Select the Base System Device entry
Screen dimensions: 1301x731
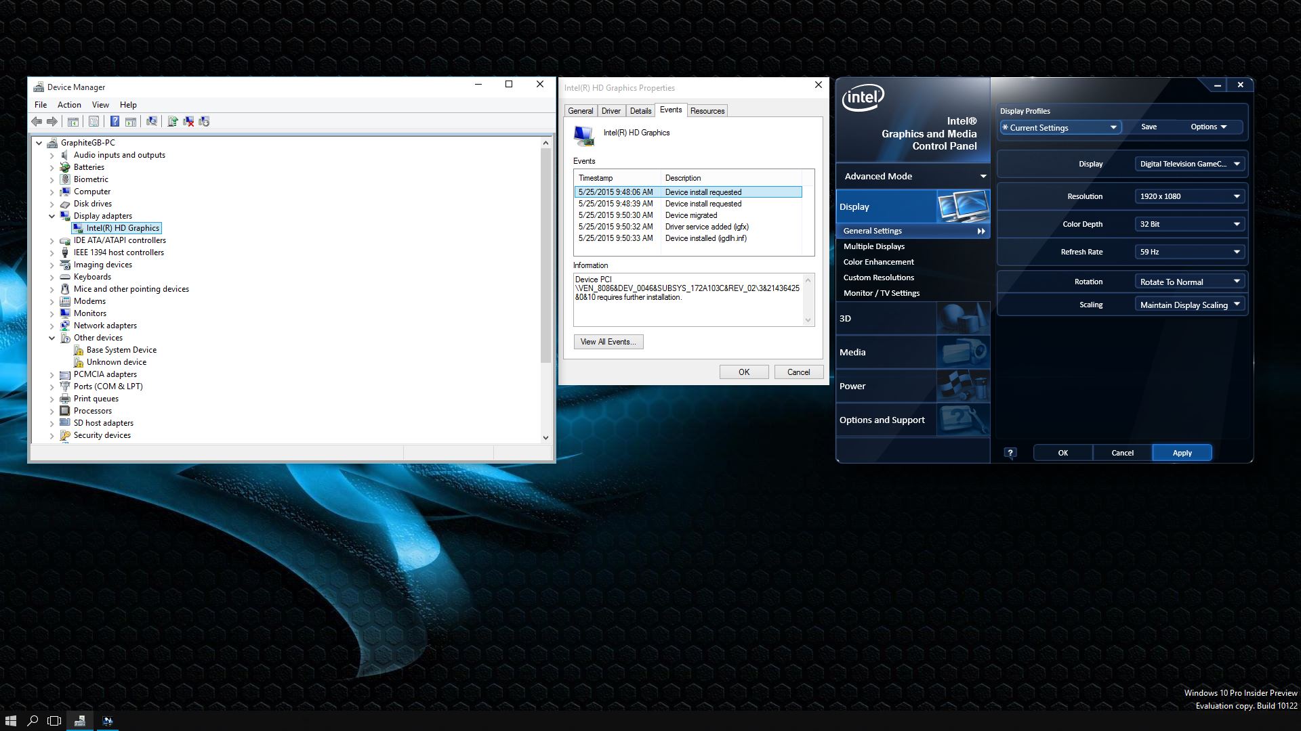pos(121,350)
